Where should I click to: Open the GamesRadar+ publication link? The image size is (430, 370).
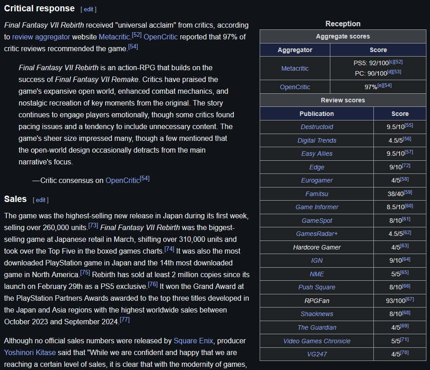(317, 234)
